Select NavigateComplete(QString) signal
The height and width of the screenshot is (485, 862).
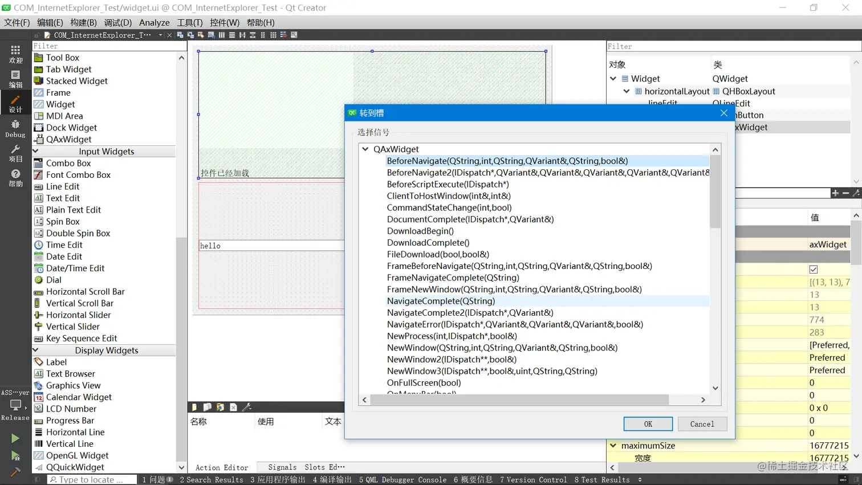click(441, 301)
